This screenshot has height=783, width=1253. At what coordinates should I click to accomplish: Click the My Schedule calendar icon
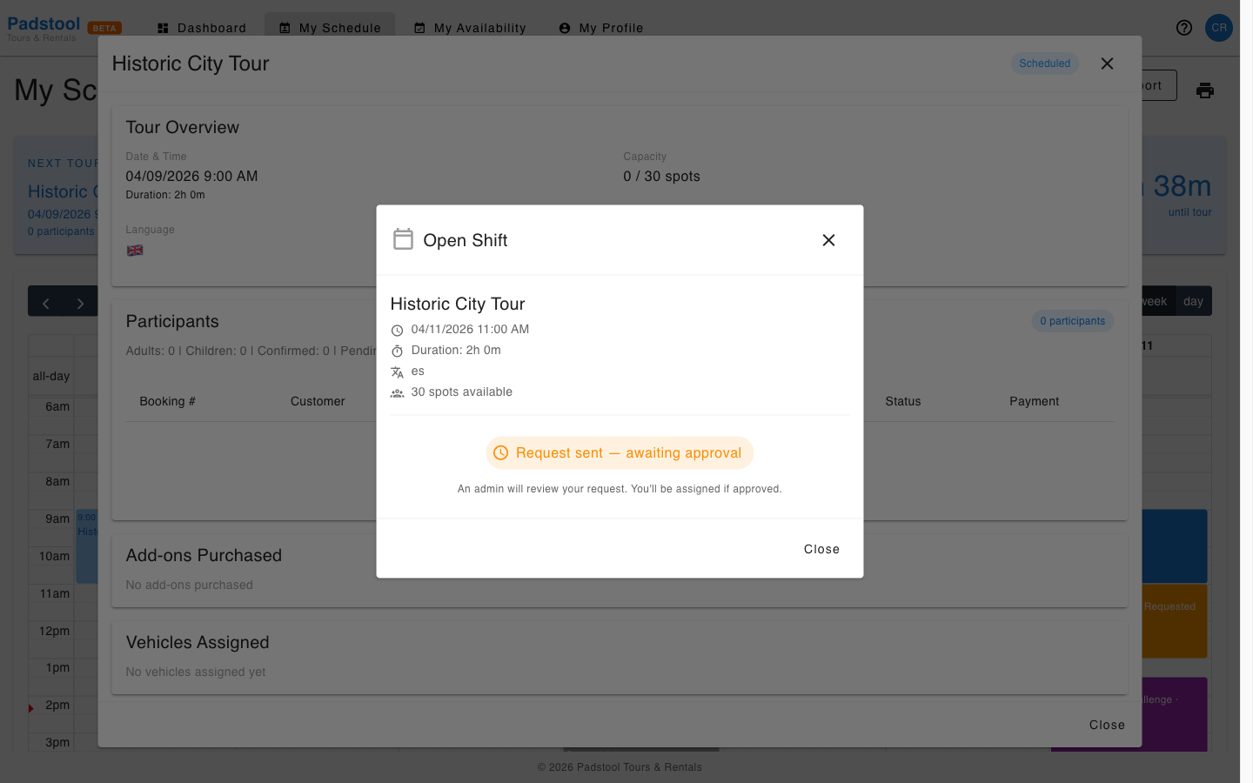285,28
